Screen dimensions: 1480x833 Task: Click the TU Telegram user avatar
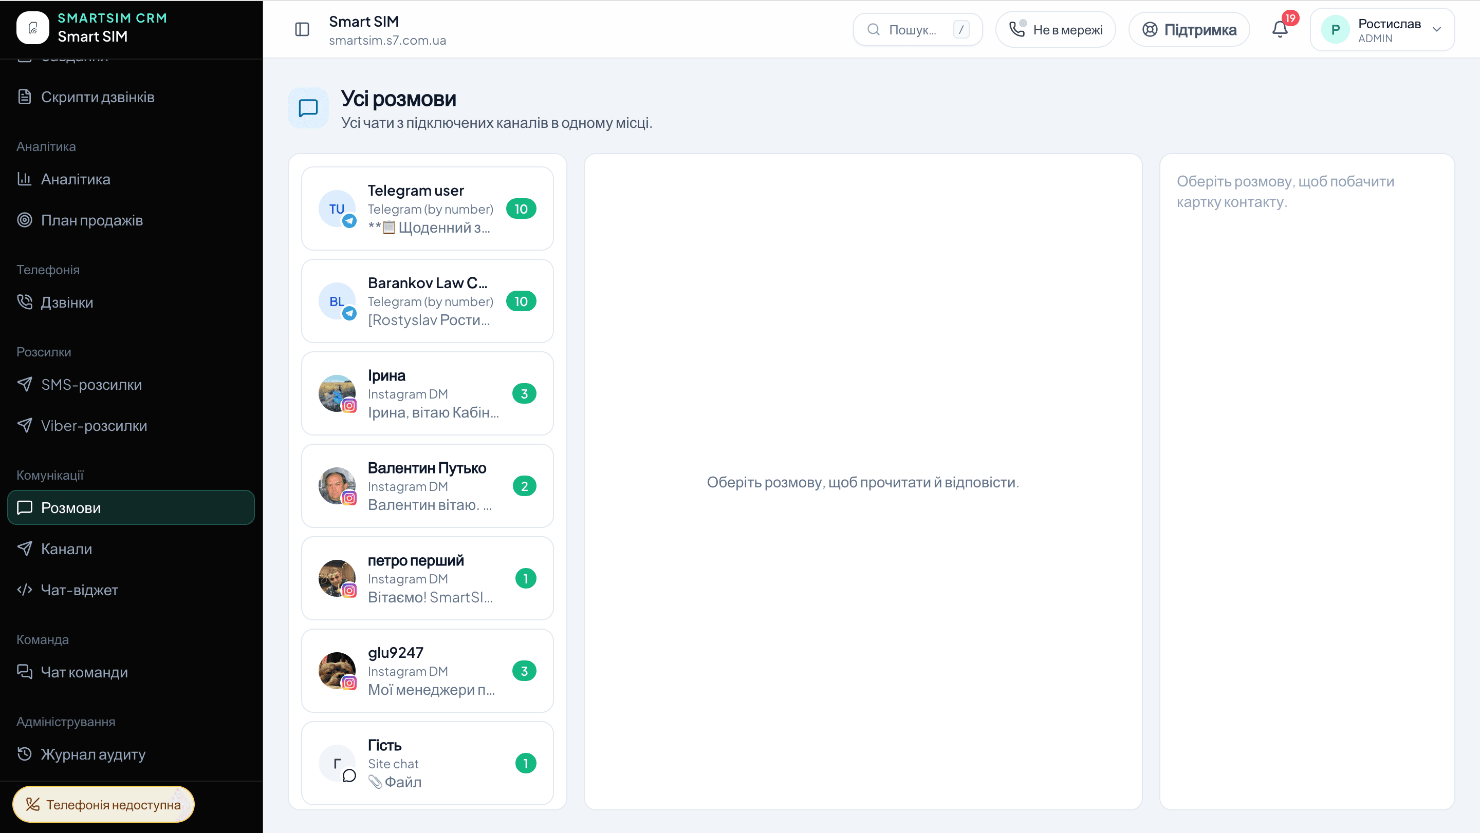click(x=337, y=209)
